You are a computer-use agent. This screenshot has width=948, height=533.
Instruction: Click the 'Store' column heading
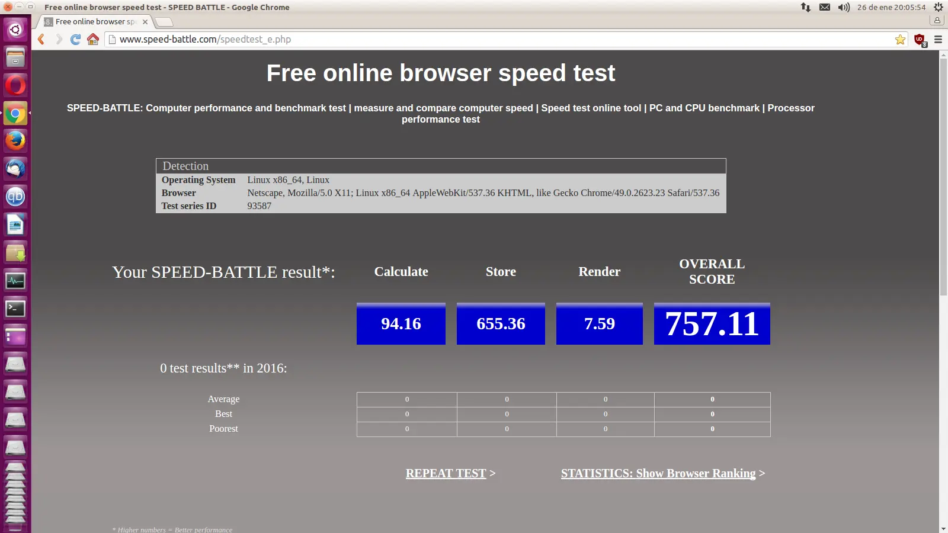pos(501,271)
